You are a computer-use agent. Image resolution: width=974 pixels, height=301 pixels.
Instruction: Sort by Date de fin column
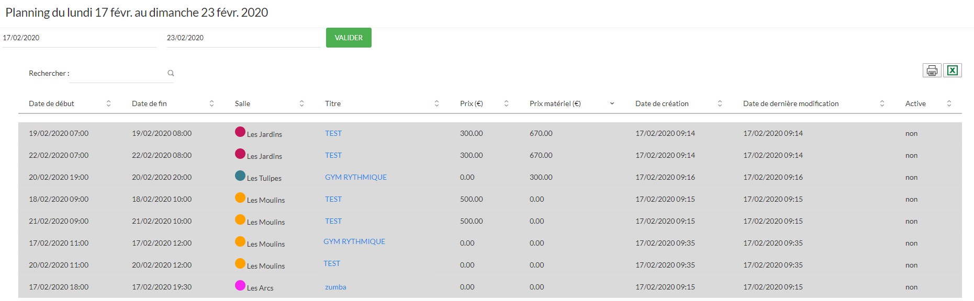tap(211, 103)
